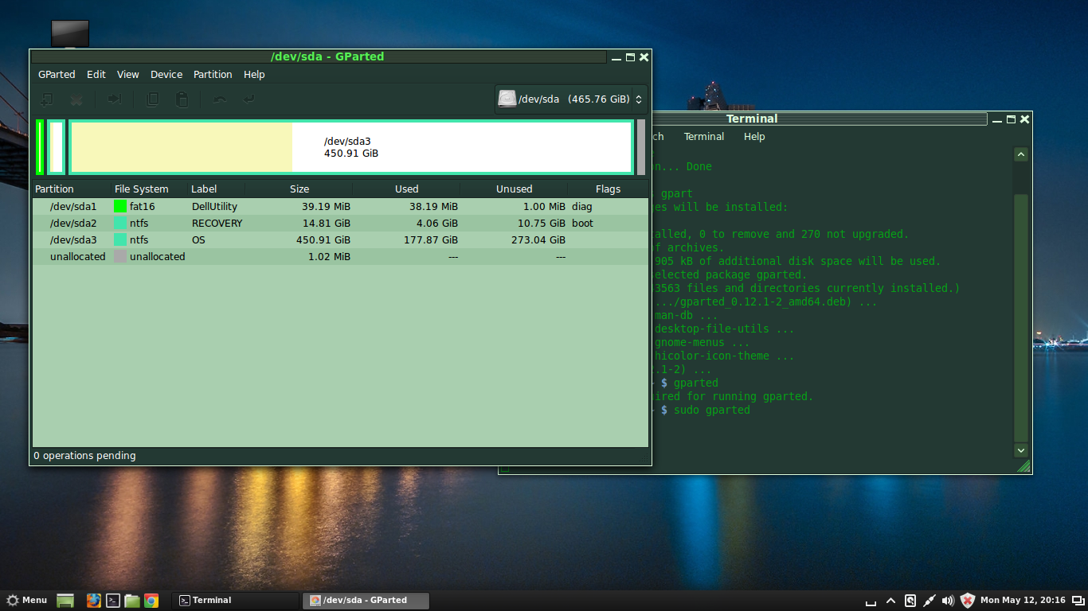Click the network connection tray icon
The width and height of the screenshot is (1088, 611).
point(929,601)
